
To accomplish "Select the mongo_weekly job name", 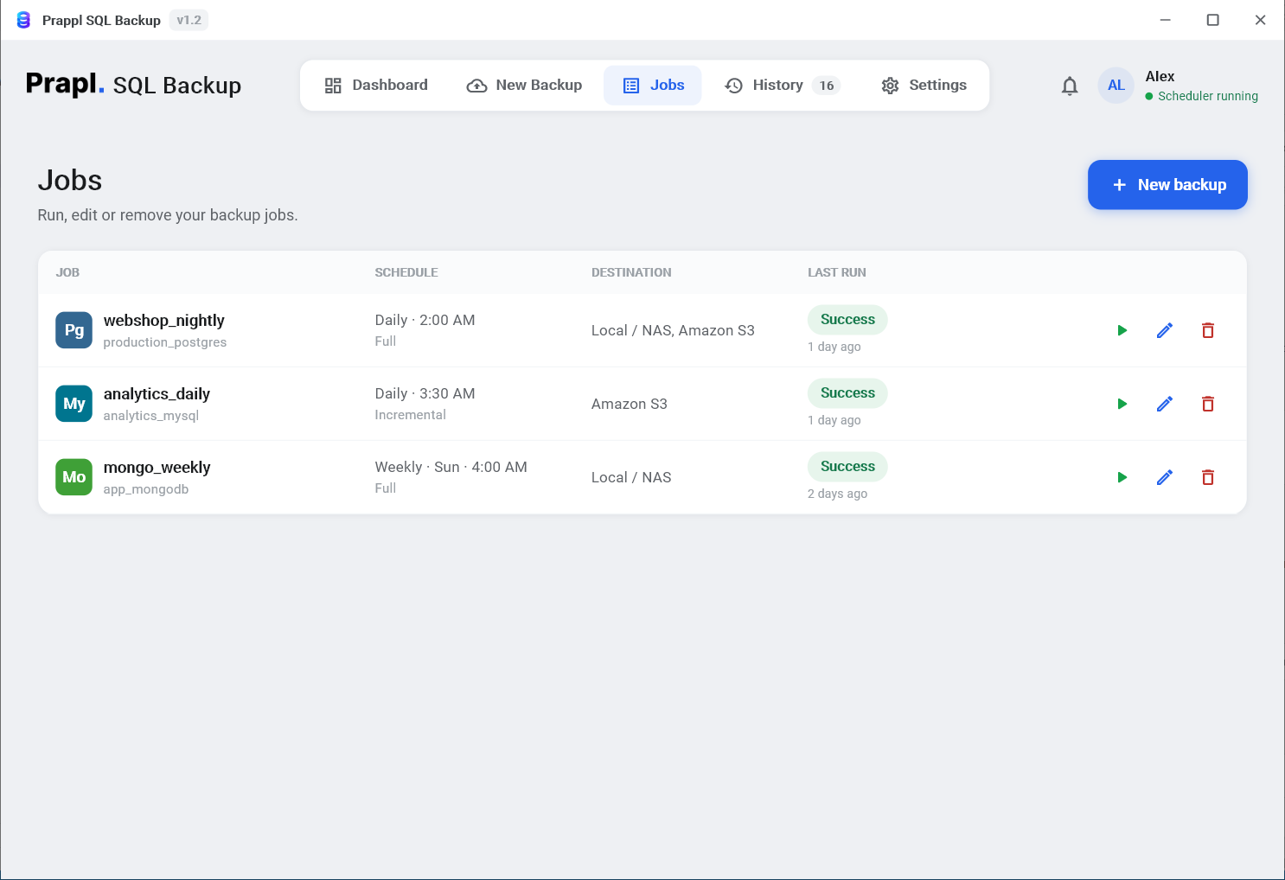I will (x=157, y=467).
